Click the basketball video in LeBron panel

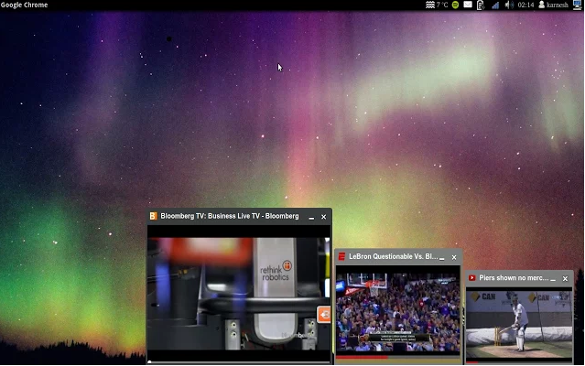397,312
